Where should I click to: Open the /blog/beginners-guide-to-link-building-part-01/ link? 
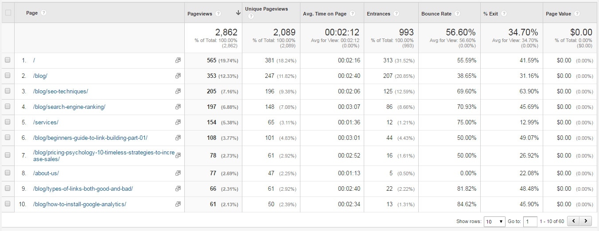[90, 138]
